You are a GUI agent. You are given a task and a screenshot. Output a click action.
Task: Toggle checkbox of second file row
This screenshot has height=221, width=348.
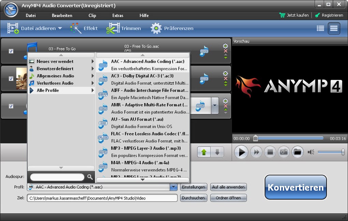[11, 79]
